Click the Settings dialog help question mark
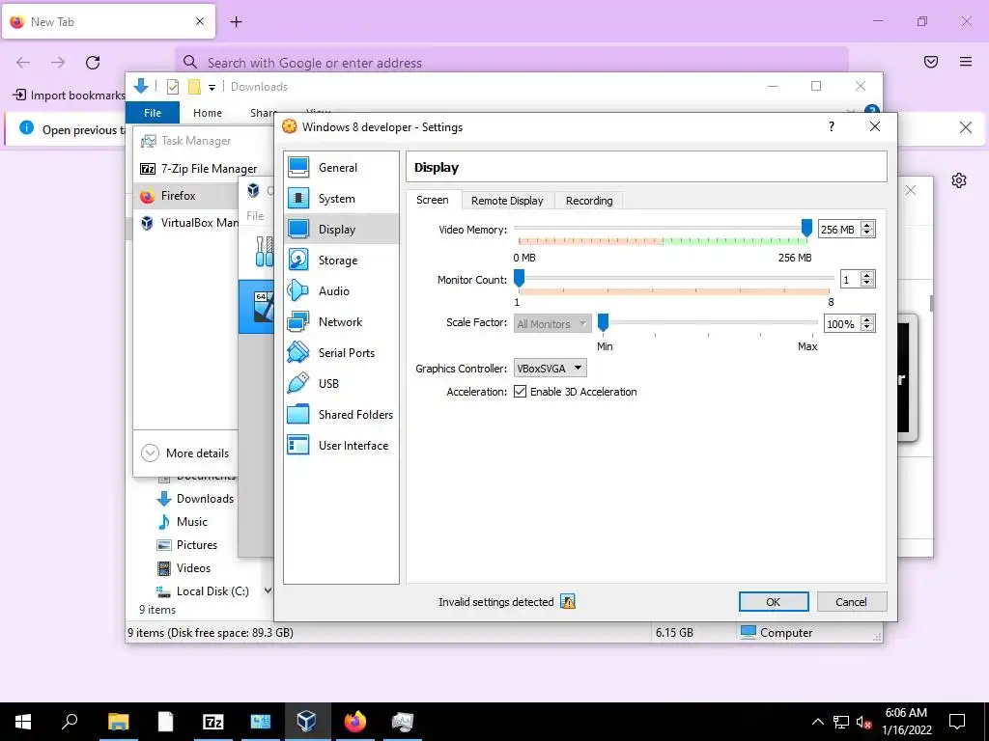Viewport: 989px width, 741px height. pyautogui.click(x=832, y=126)
